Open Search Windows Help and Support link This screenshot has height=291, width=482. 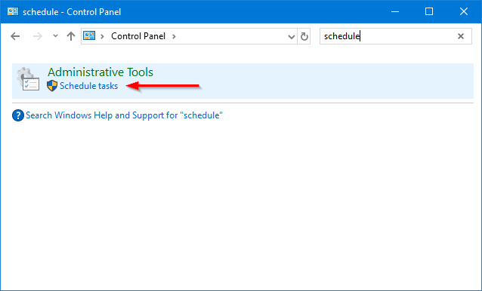(124, 115)
